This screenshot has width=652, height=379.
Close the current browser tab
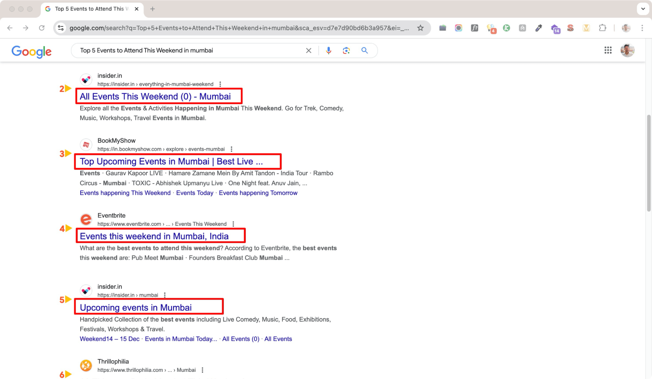coord(137,9)
